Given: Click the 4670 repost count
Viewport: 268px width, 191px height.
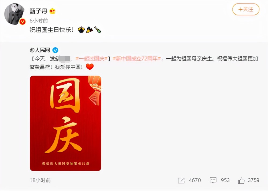Looking at the screenshot, I should (195, 180).
